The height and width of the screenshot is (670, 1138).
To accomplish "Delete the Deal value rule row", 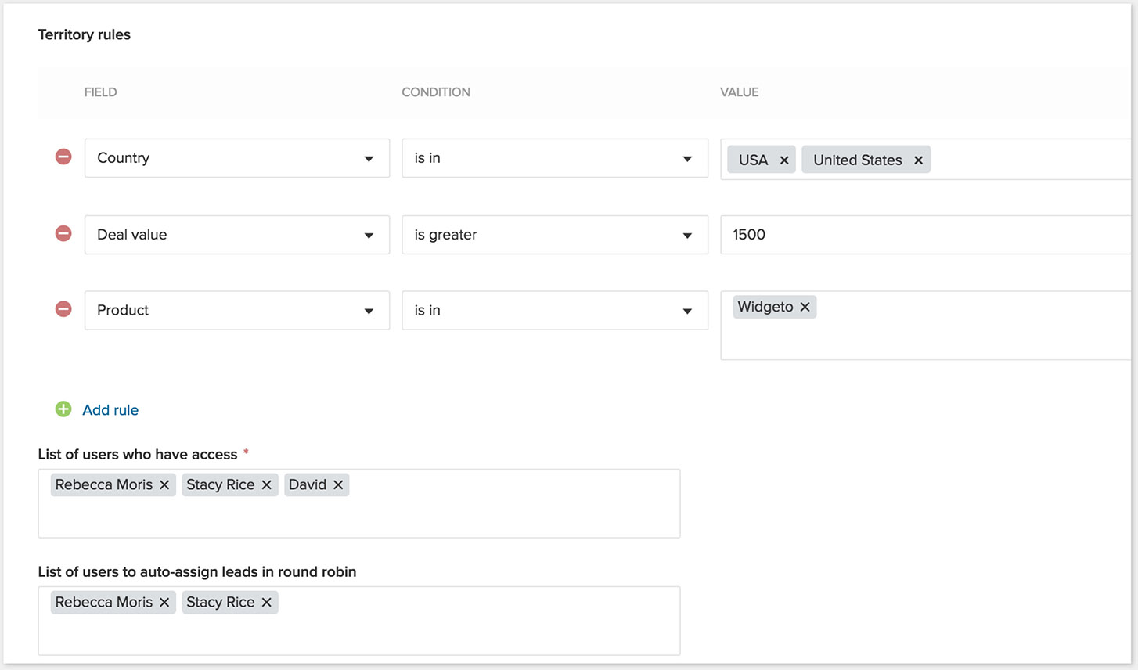I will [63, 233].
